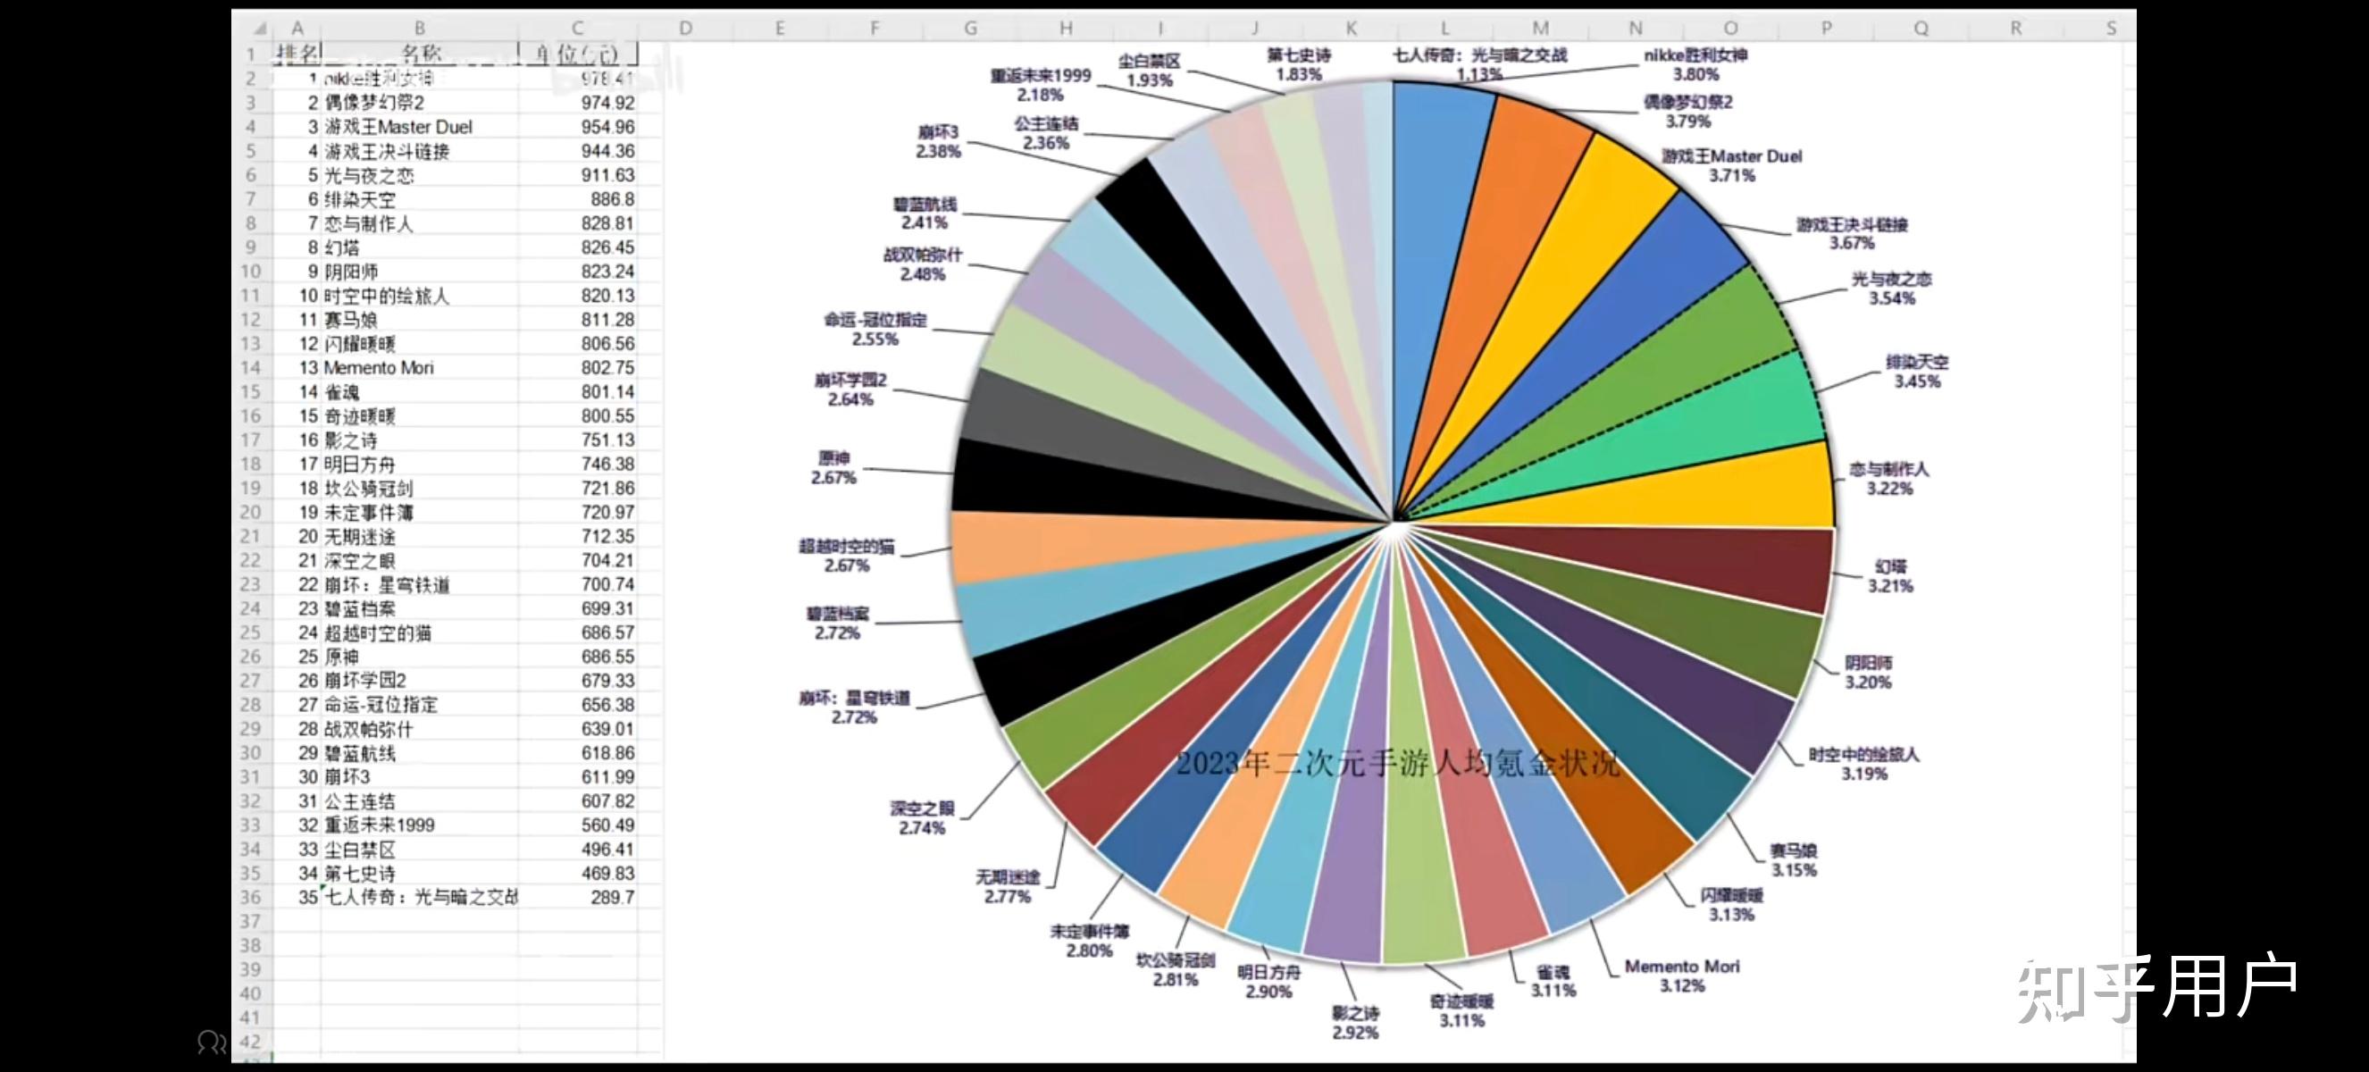The image size is (2369, 1072).
Task: Select the cell 光与夜之恋 in column B
Action: pos(419,175)
